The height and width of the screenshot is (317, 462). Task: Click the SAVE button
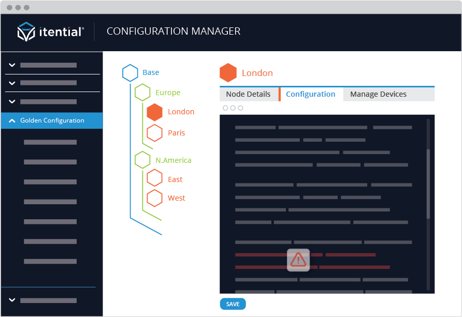233,304
